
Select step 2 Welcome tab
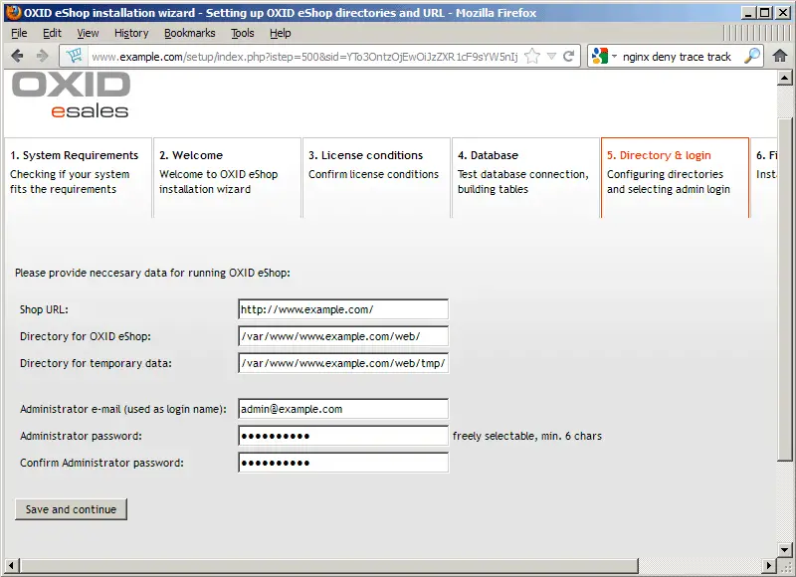point(227,178)
